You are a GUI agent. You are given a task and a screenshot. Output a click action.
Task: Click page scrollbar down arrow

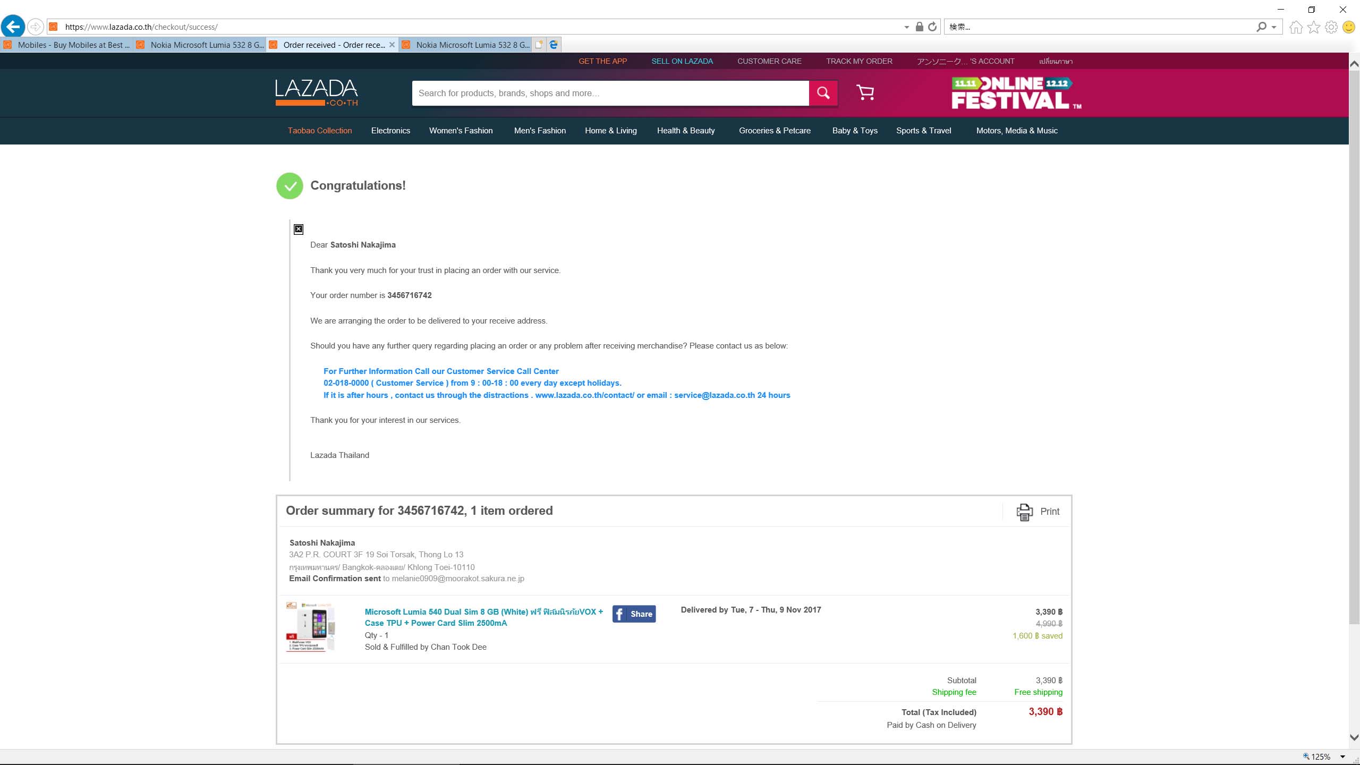1354,737
